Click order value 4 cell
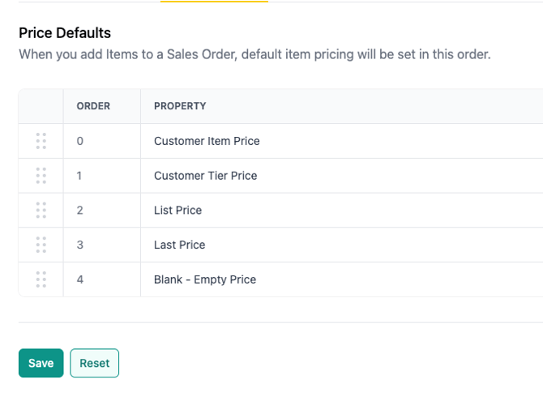Image resolution: width=543 pixels, height=405 pixels. click(80, 279)
